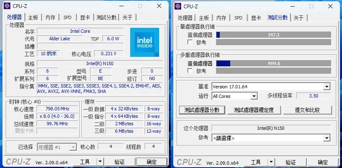Start the 測試處理器穩定度 stress test
Viewport: 342px width, 168px height.
tap(253, 110)
